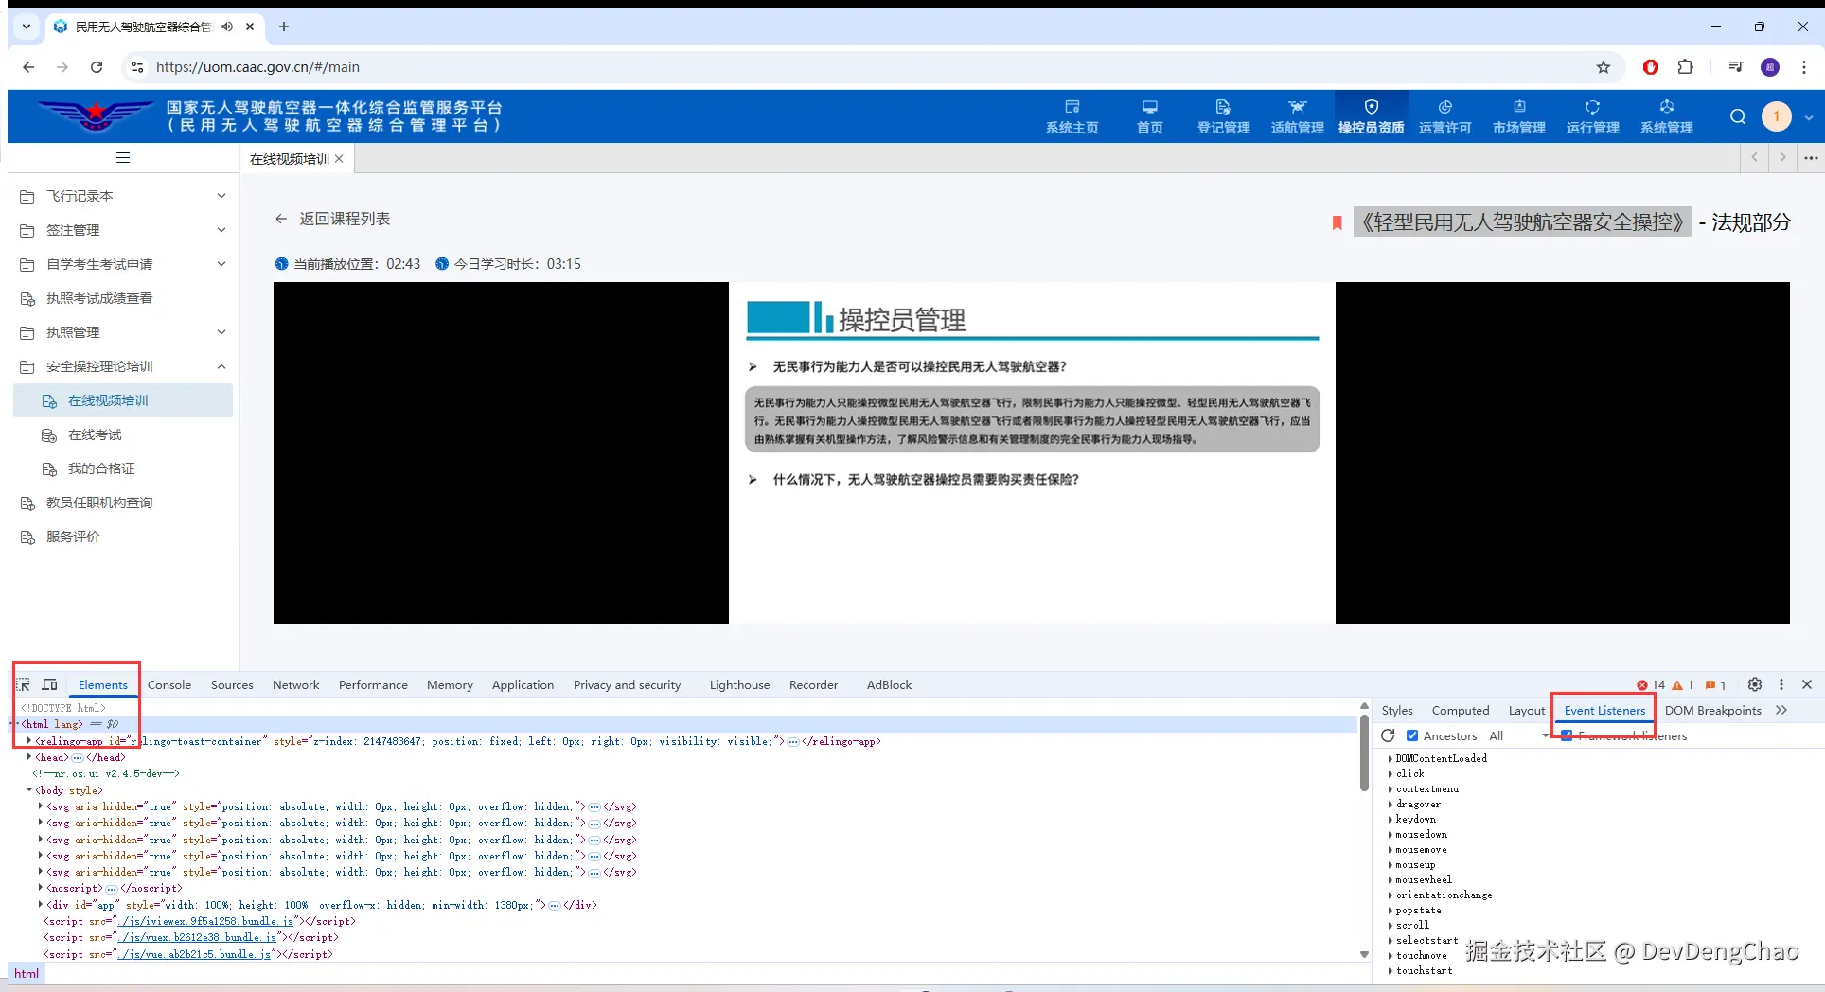Click the DevTools inspect element icon
This screenshot has height=992, width=1825.
pyautogui.click(x=24, y=684)
